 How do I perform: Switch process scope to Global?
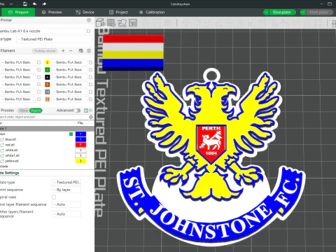pos(23,111)
